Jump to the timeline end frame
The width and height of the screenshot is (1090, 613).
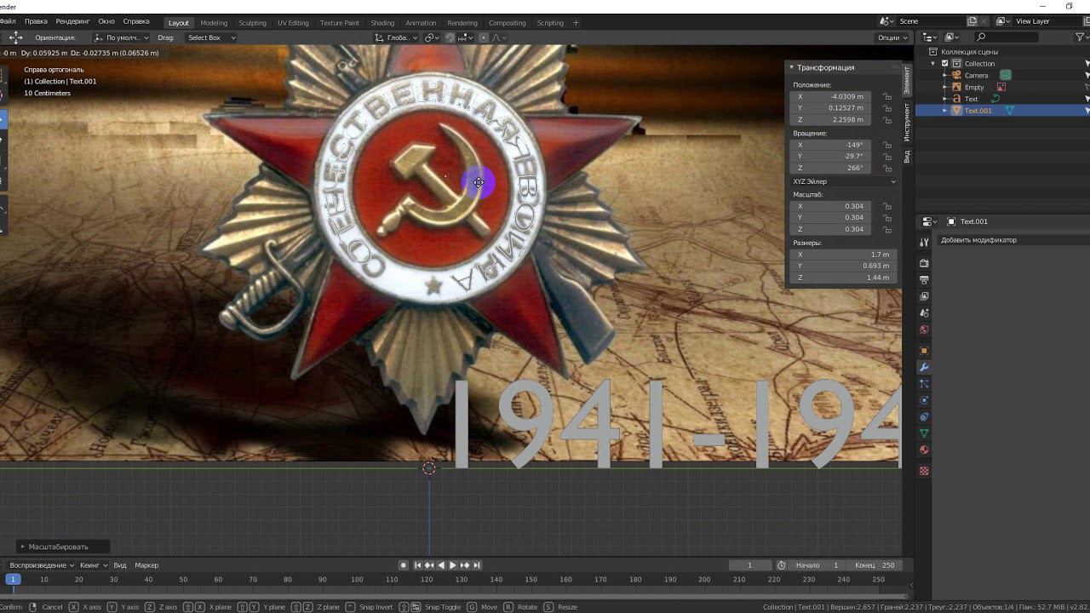[476, 565]
